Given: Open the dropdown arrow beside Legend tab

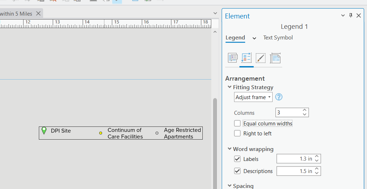Looking at the screenshot, I should pyautogui.click(x=254, y=38).
